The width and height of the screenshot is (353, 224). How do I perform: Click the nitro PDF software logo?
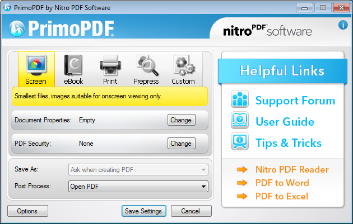coord(267,30)
